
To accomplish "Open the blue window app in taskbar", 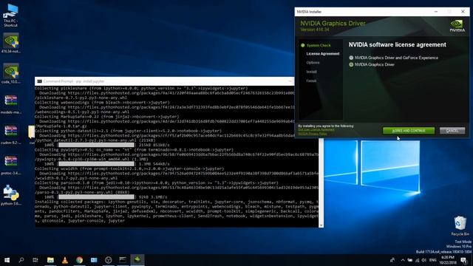I will (x=94, y=260).
